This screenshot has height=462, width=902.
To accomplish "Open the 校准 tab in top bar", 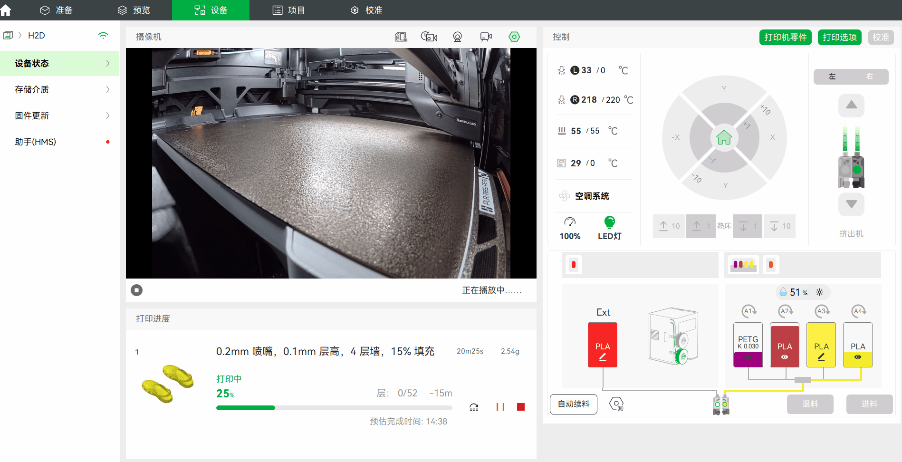I will tap(366, 10).
